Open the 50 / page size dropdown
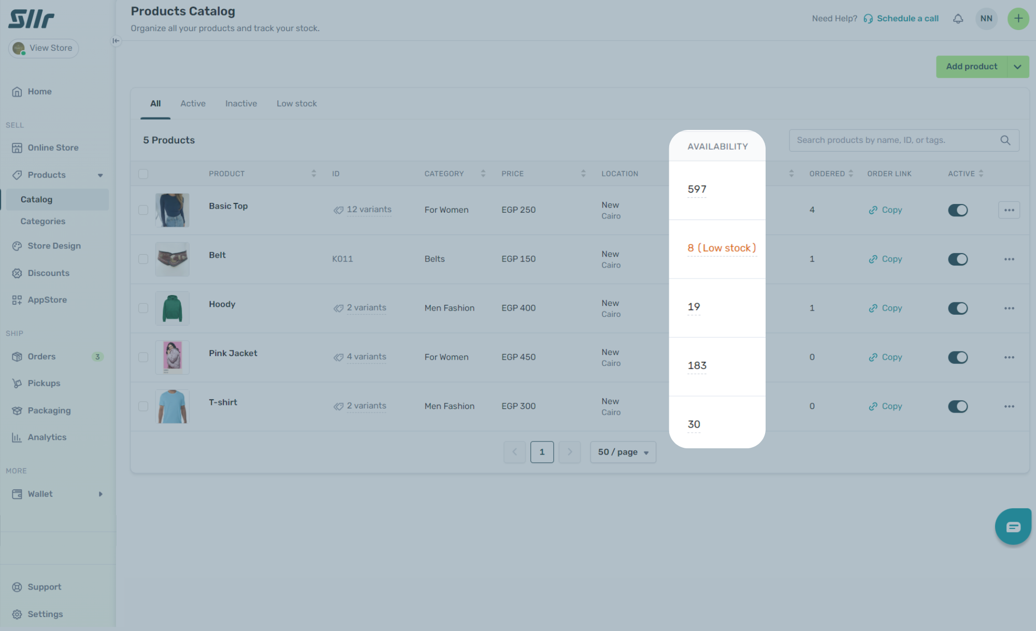 point(623,452)
